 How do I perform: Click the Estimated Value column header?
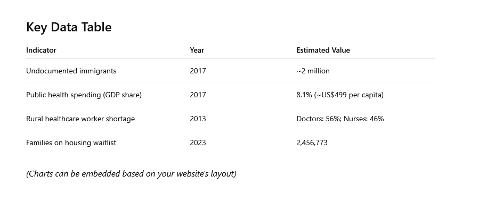[323, 50]
